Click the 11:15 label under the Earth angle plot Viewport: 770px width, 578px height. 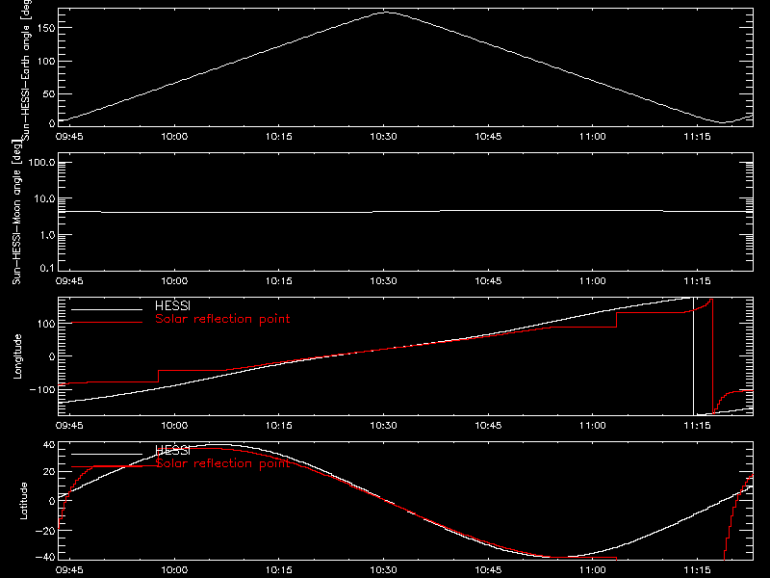coord(697,137)
